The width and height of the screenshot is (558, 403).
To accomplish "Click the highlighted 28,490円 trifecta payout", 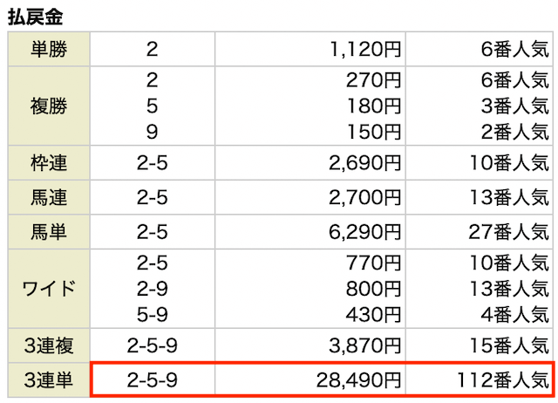I will tap(358, 380).
